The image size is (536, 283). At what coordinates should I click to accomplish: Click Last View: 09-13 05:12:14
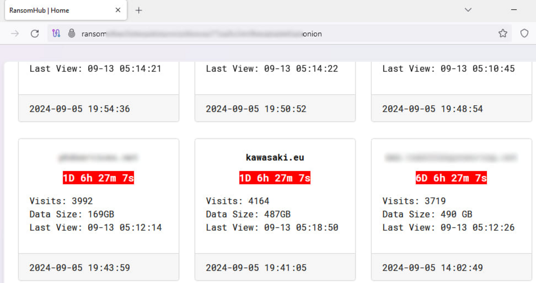(x=96, y=227)
